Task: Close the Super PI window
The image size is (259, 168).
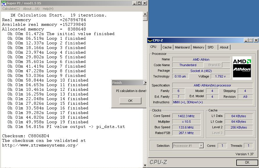Action: (x=145, y=3)
